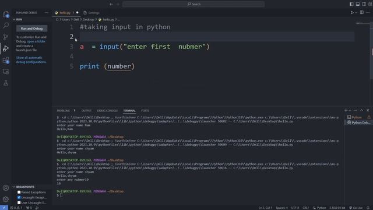Open the Accounts menu icon
This screenshot has height=210, width=373.
point(6,188)
